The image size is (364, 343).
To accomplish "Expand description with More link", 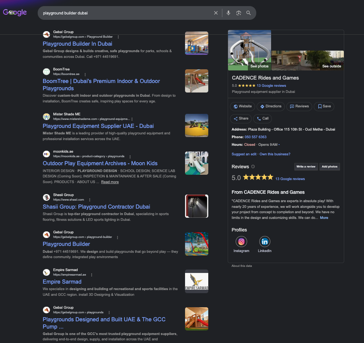I will click(x=324, y=218).
